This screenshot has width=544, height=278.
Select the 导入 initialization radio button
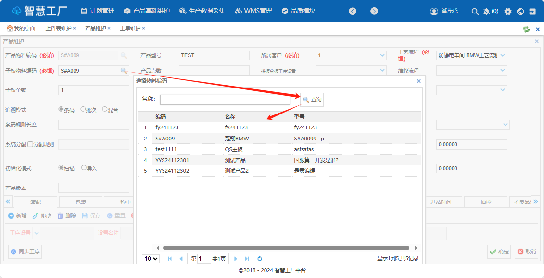pos(84,168)
